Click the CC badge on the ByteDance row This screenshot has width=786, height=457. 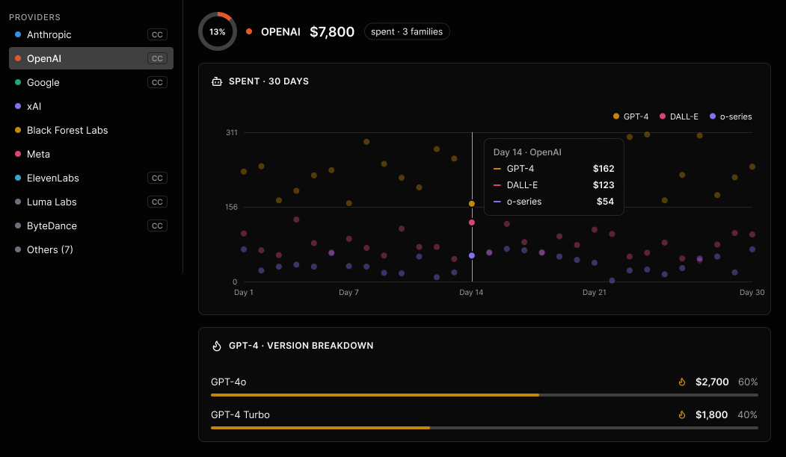157,226
